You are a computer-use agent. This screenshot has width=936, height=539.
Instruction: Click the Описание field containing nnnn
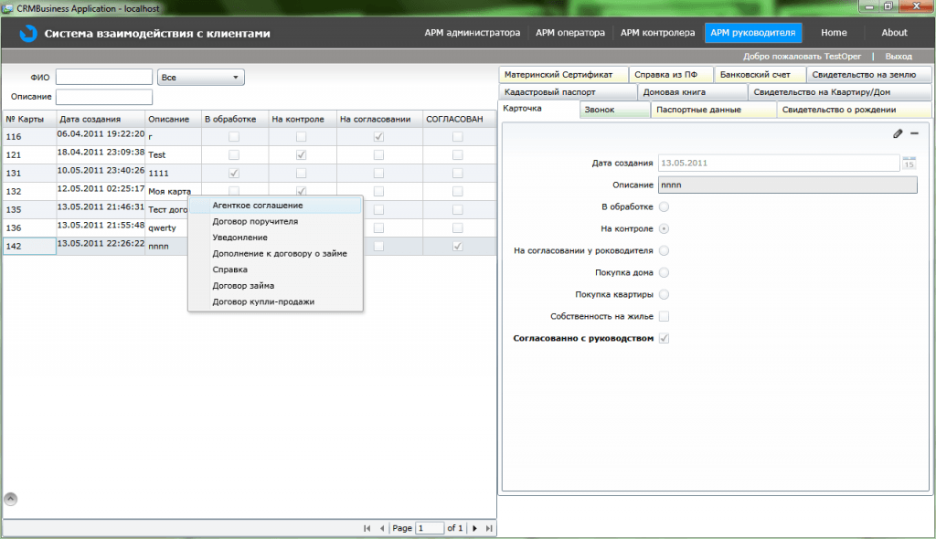pyautogui.click(x=787, y=185)
